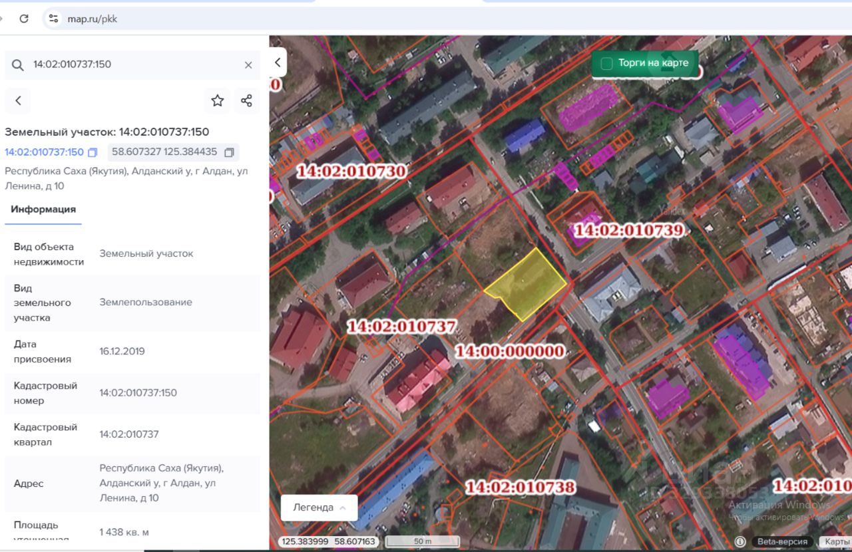
Task: Click Кадастровый номер row value 14:02:010737:150
Action: (x=138, y=392)
